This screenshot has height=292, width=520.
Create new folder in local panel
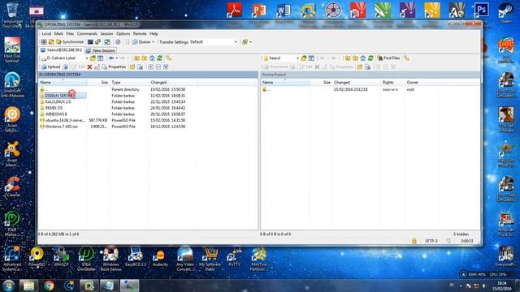132,67
